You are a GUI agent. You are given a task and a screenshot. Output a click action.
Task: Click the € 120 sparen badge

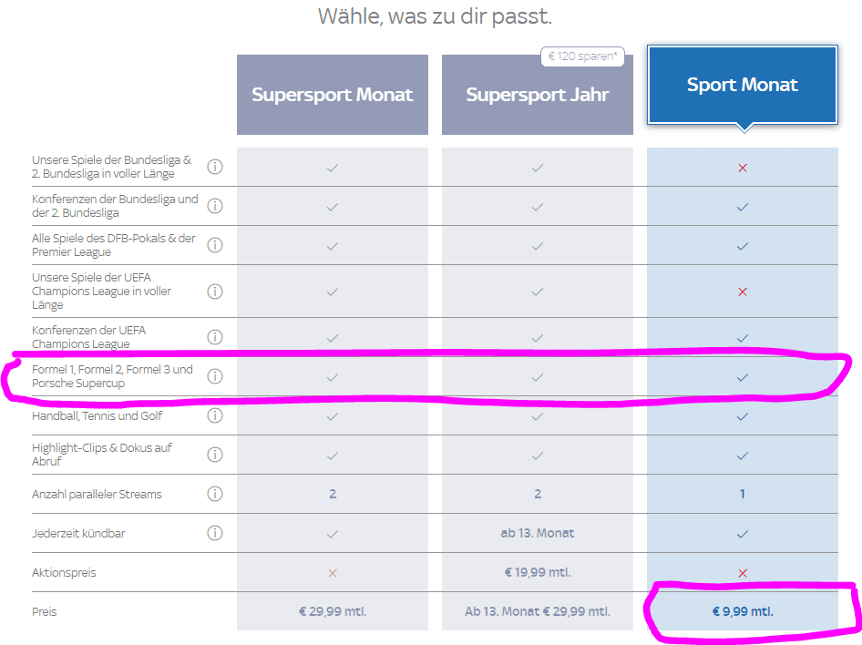[583, 56]
